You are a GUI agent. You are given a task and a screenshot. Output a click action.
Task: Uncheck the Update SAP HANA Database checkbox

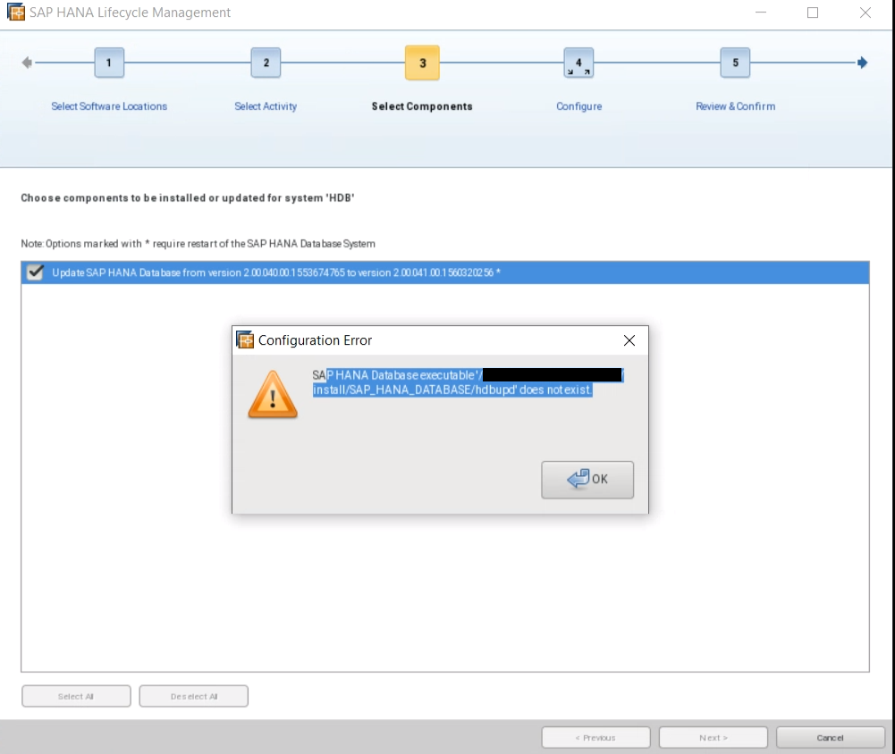pyautogui.click(x=36, y=272)
